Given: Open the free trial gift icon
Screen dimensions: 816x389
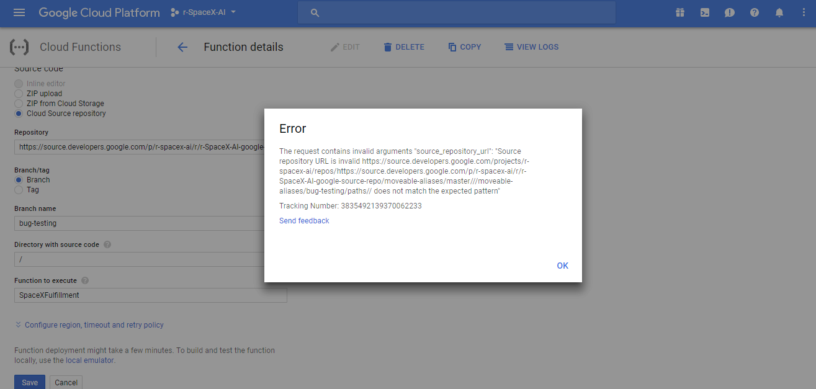Looking at the screenshot, I should tap(680, 12).
